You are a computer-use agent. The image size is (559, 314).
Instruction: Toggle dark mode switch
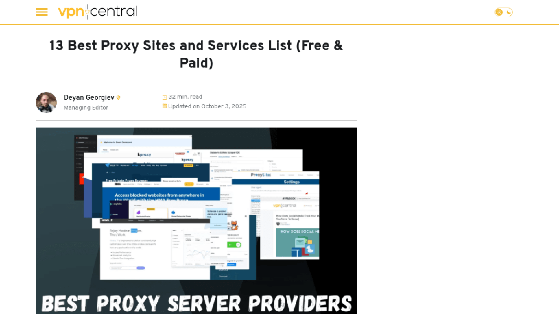[503, 13]
